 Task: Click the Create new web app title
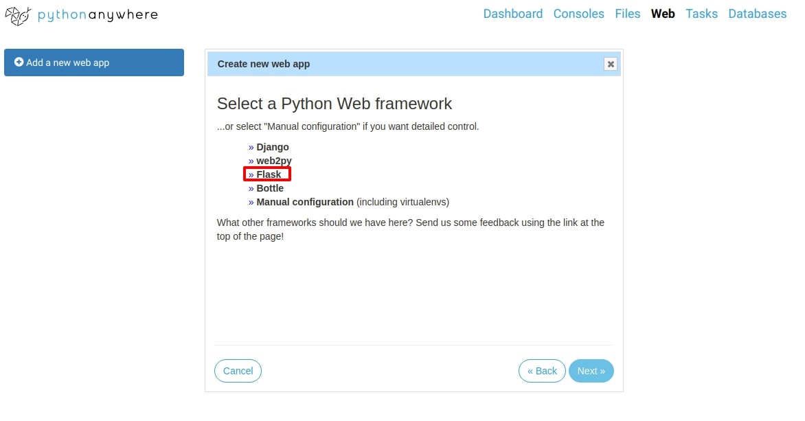[263, 64]
